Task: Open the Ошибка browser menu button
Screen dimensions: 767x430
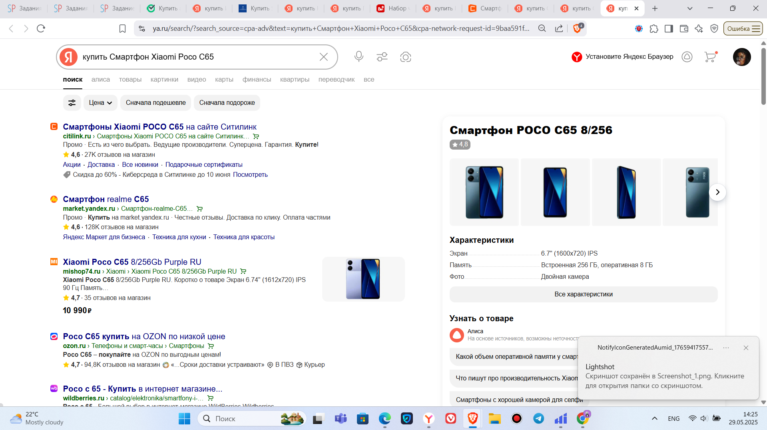Action: pyautogui.click(x=743, y=28)
